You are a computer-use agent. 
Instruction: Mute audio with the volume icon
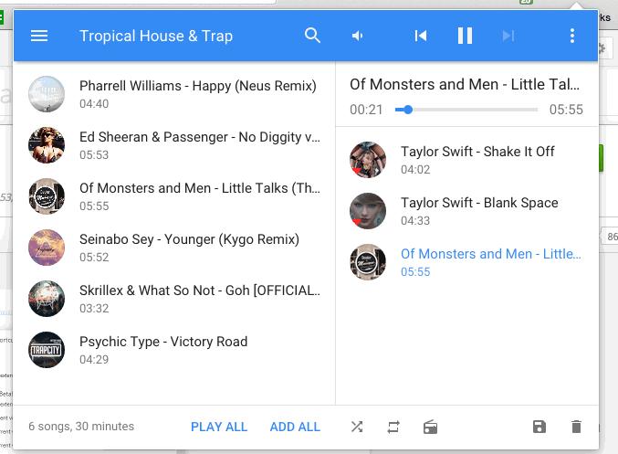point(357,36)
